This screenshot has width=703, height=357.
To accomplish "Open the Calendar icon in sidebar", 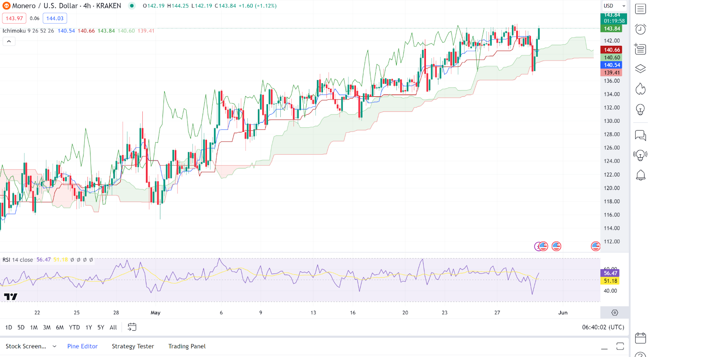I will (641, 338).
